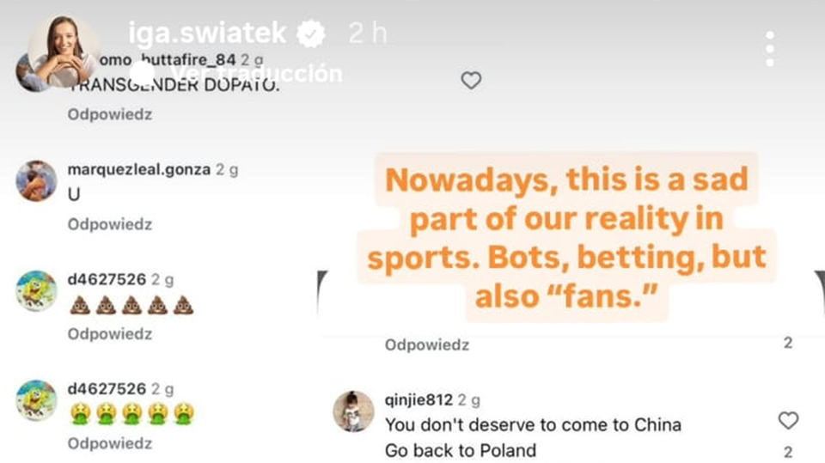Reply to the vomiting emoji comment

pos(110,443)
